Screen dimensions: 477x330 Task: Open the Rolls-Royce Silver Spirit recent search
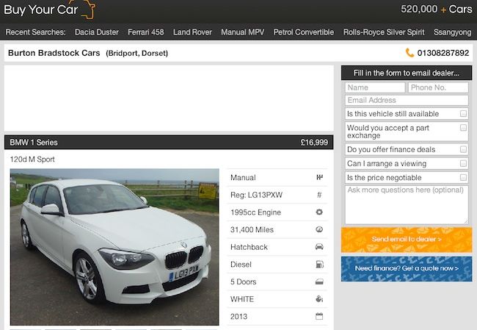pyautogui.click(x=384, y=32)
